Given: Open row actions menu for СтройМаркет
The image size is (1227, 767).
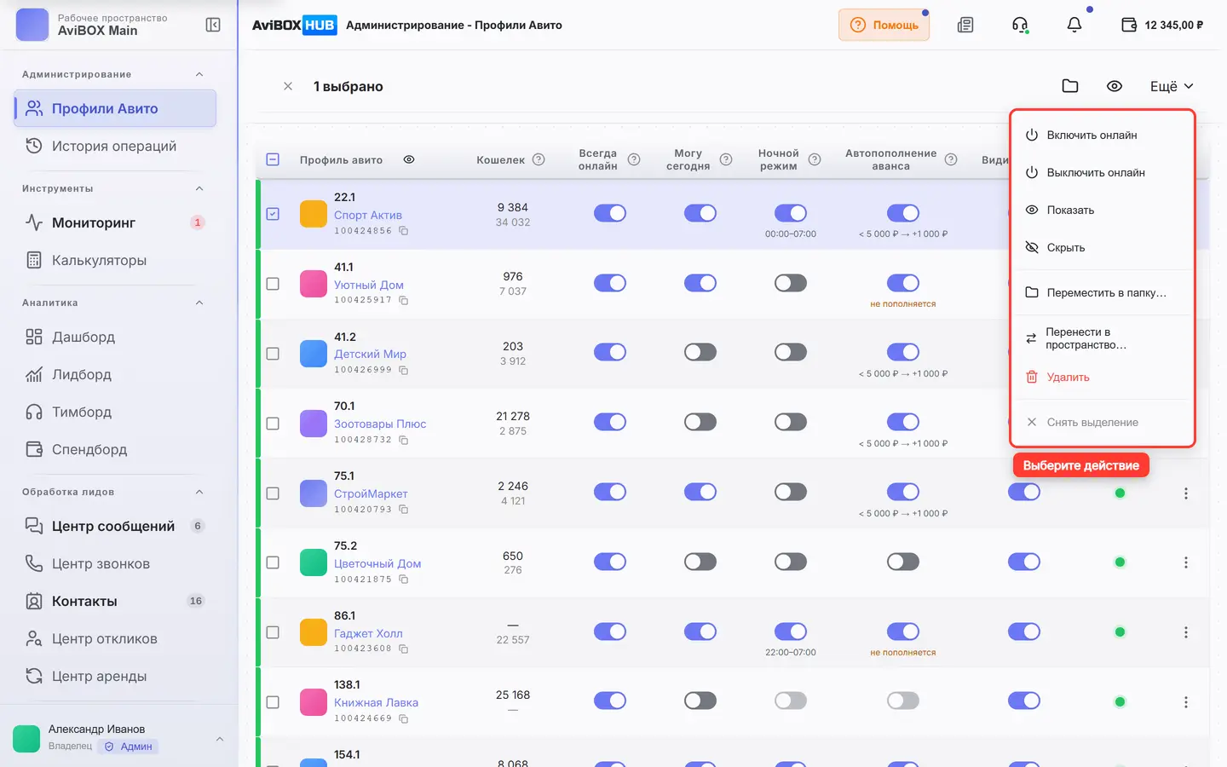Looking at the screenshot, I should (x=1185, y=493).
